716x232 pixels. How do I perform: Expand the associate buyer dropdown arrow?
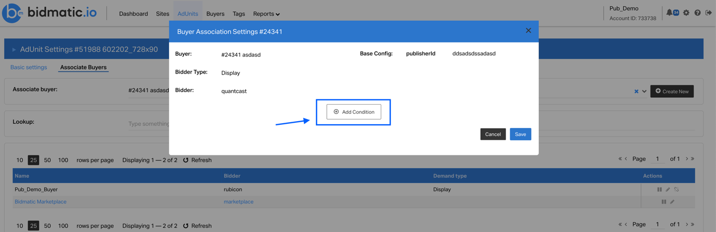(x=644, y=92)
